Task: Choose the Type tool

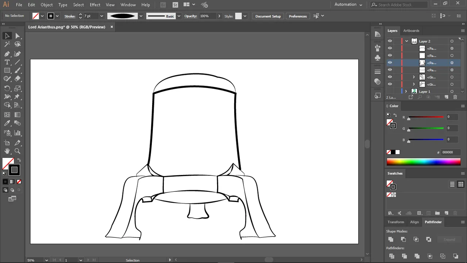Action: (x=7, y=62)
